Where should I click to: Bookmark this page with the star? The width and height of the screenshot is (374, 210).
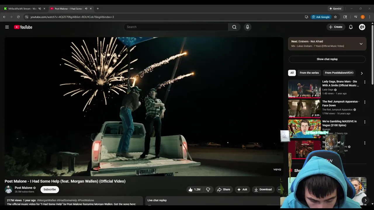click(x=335, y=17)
